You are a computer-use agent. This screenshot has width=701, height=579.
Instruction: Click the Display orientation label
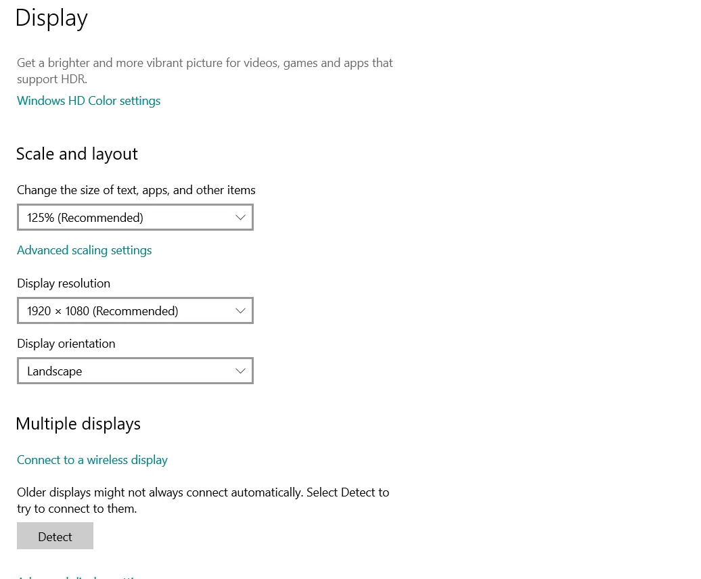66,344
